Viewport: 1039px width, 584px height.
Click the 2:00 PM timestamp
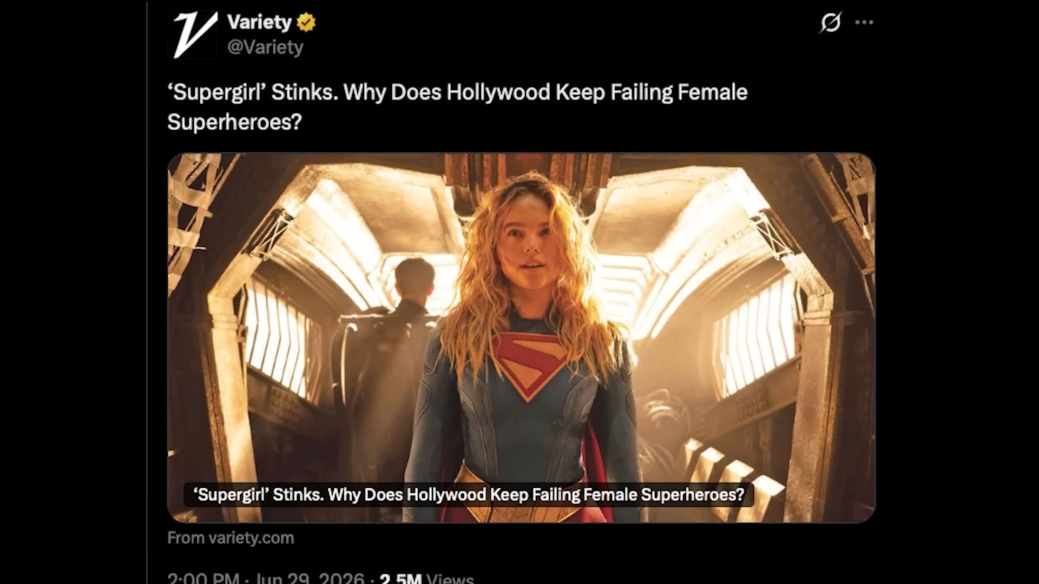(x=203, y=579)
